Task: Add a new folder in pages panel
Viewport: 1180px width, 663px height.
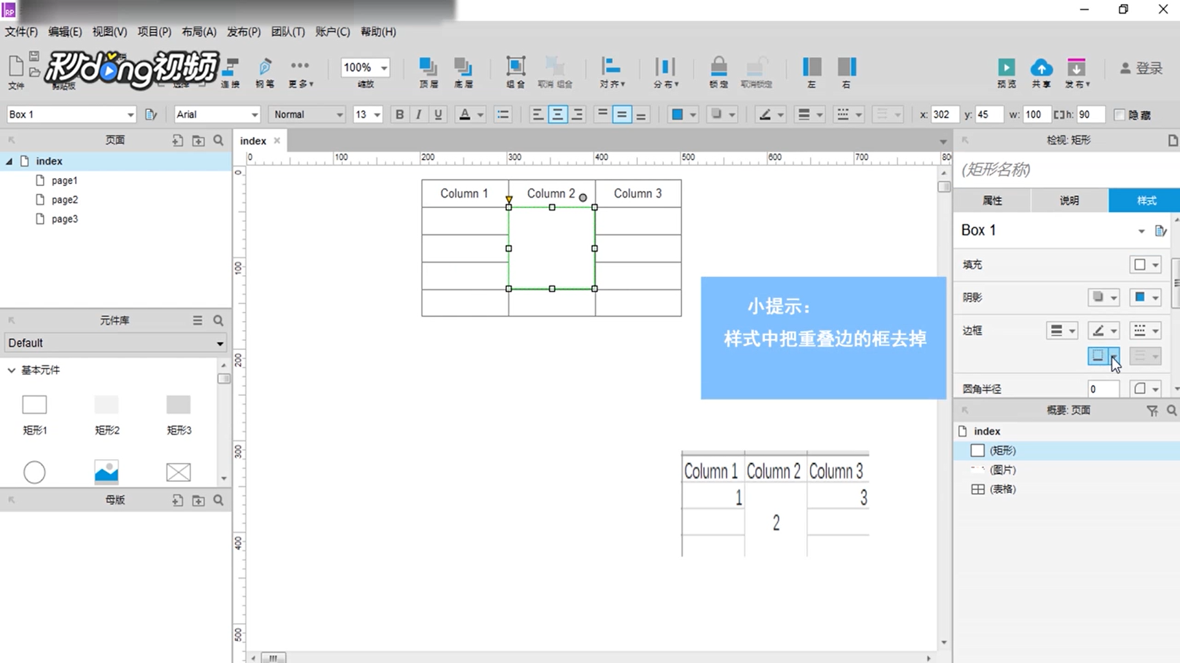Action: pos(198,141)
